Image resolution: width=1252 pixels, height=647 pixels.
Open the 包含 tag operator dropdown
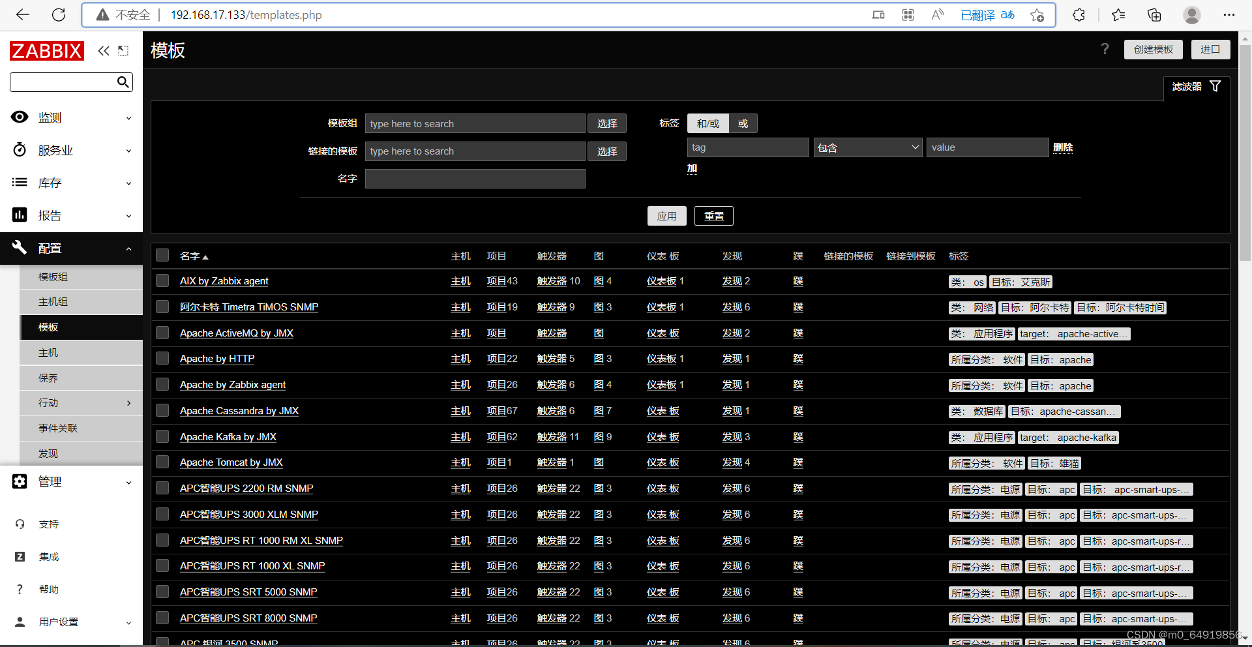point(868,147)
